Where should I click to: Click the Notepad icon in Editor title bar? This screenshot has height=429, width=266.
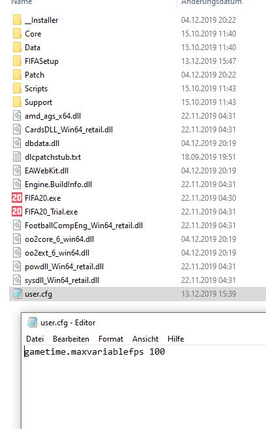coord(32,322)
